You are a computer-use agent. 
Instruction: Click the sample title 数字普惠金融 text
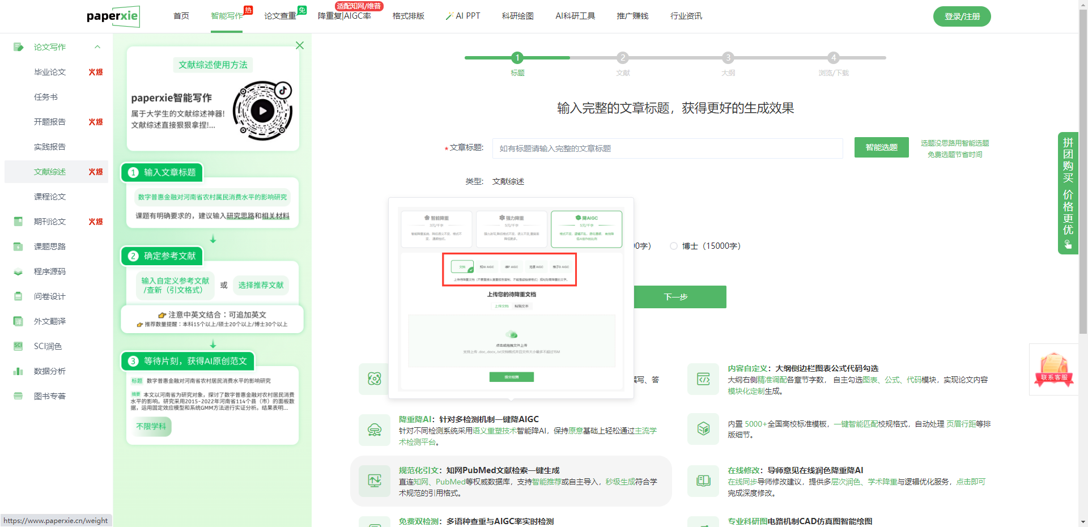pos(212,197)
